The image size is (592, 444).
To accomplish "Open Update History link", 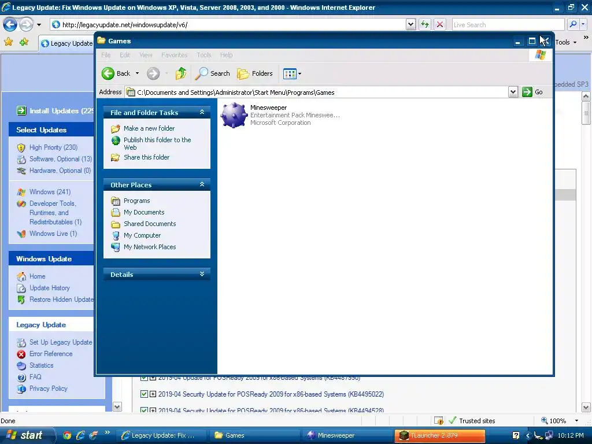I will [50, 288].
